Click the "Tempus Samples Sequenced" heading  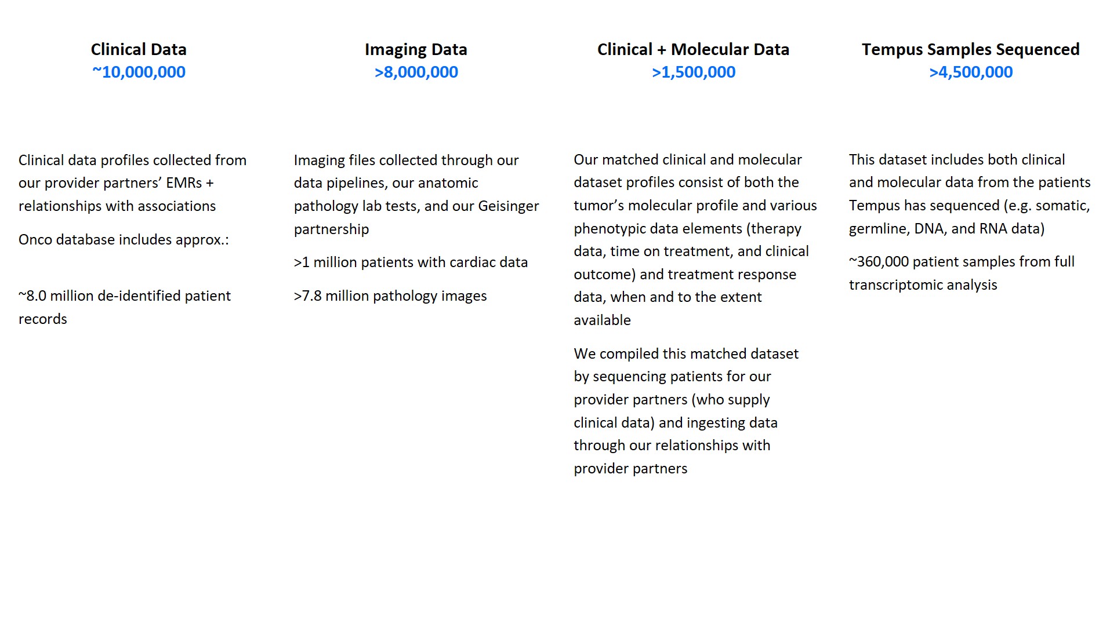(970, 50)
